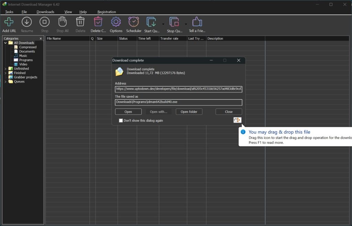Click the Video category icon

pyautogui.click(x=16, y=64)
